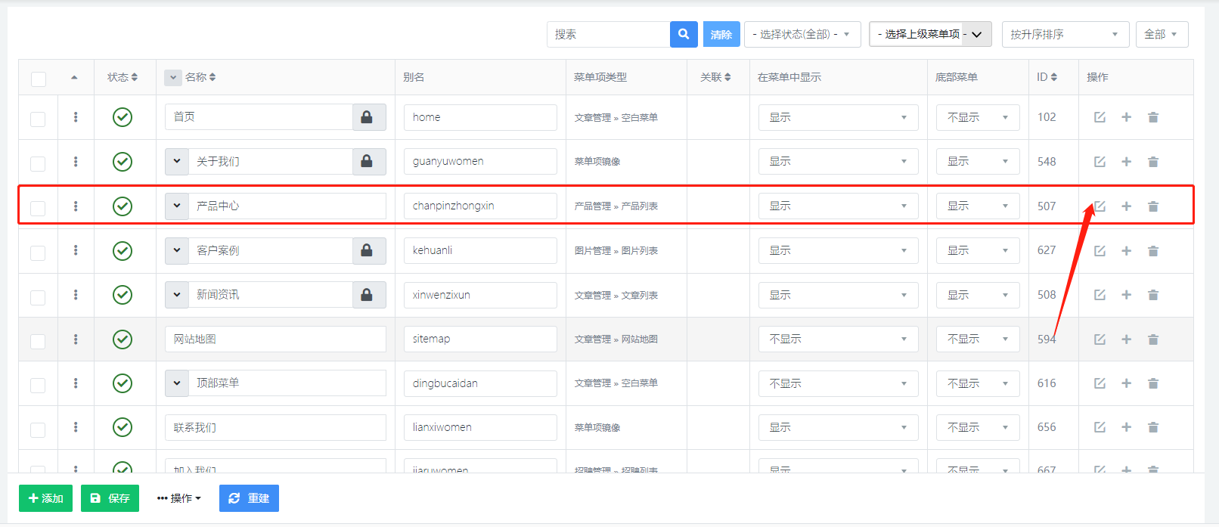Viewport: 1219px width, 527px height.
Task: Toggle the status check for 网站地图
Action: pos(123,339)
